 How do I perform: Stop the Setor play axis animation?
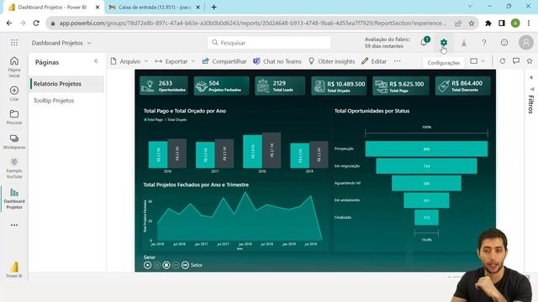[x=166, y=265]
